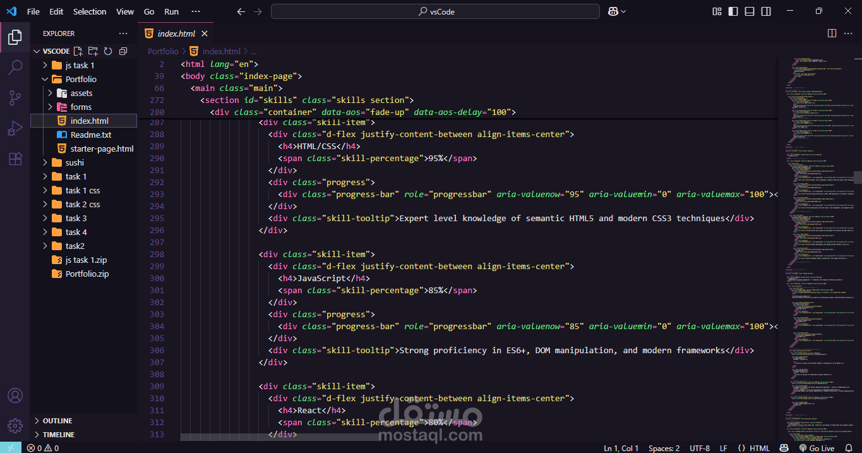Toggle the bottom panel visibility
This screenshot has height=453, width=862.
[x=750, y=11]
